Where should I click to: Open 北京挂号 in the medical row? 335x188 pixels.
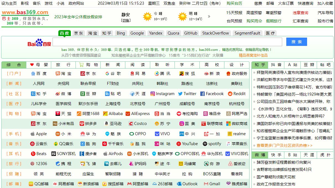138,104
